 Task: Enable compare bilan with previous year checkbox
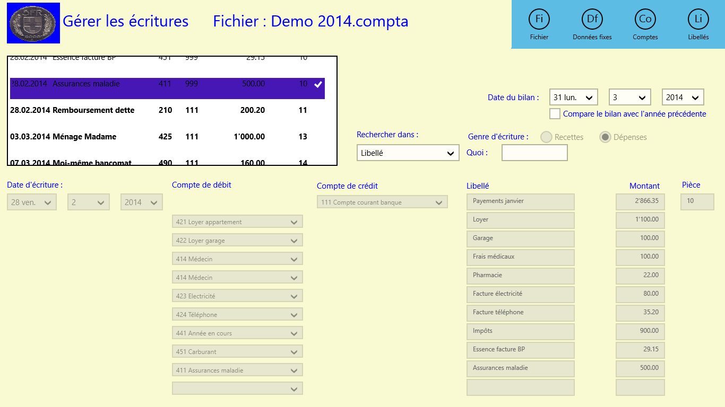click(x=555, y=114)
